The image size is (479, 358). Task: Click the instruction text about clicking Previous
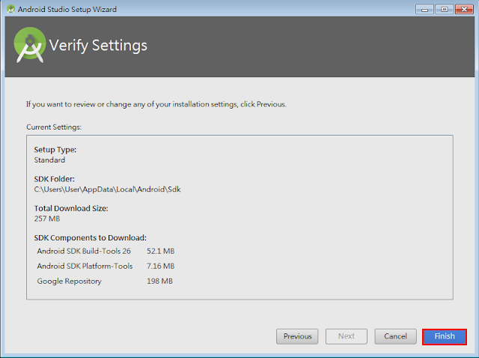[156, 105]
